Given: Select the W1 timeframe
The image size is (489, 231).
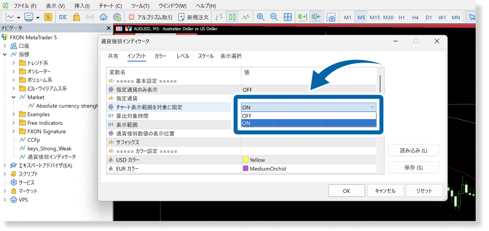Looking at the screenshot, I should 442,17.
